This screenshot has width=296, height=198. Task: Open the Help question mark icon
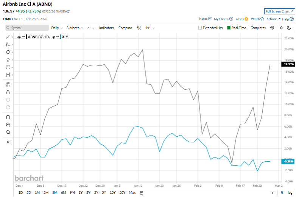pyautogui.click(x=292, y=19)
